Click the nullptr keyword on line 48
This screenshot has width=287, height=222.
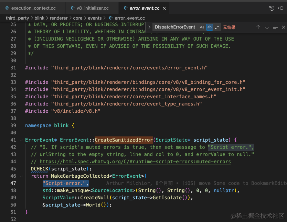[x=224, y=190]
